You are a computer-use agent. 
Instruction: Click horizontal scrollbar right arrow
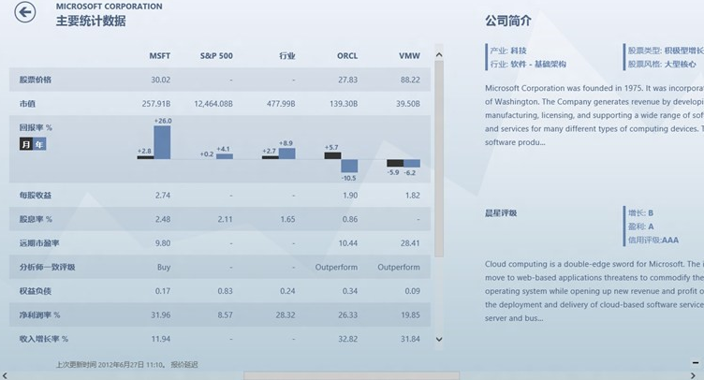(693, 375)
